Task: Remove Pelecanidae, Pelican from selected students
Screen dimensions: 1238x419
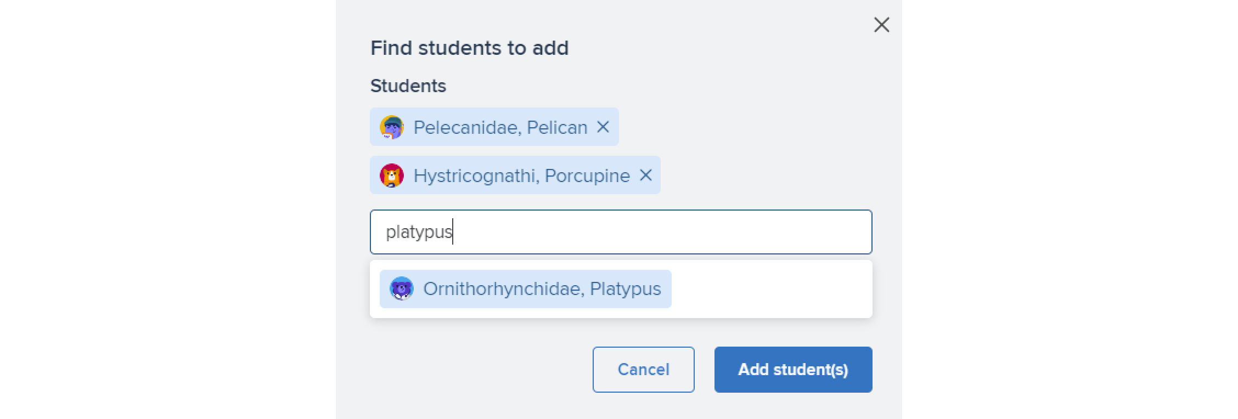Action: point(603,127)
